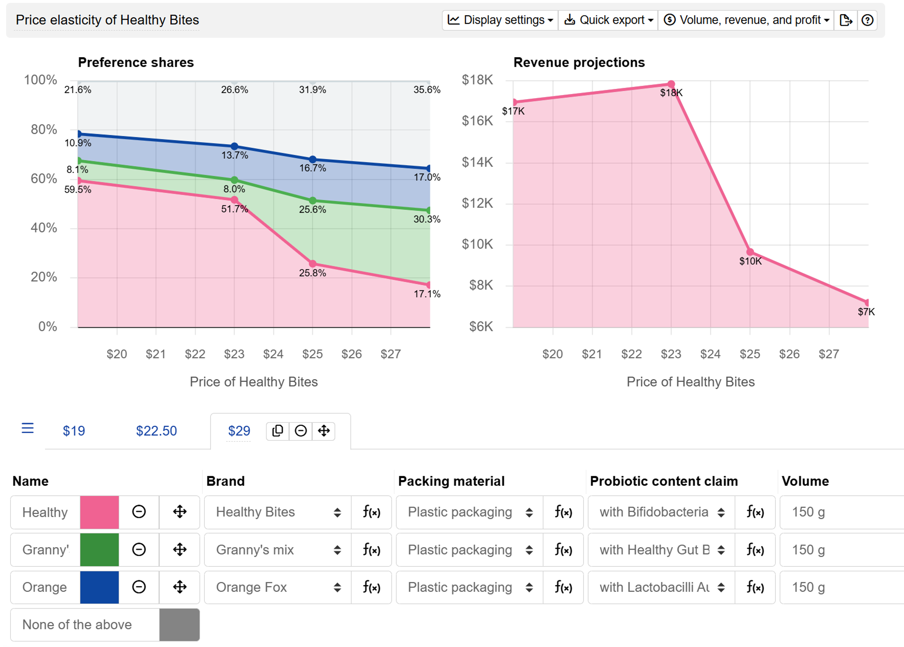Viewport: 904px width, 647px height.
Task: Open Quick export dropdown
Action: pyautogui.click(x=608, y=20)
